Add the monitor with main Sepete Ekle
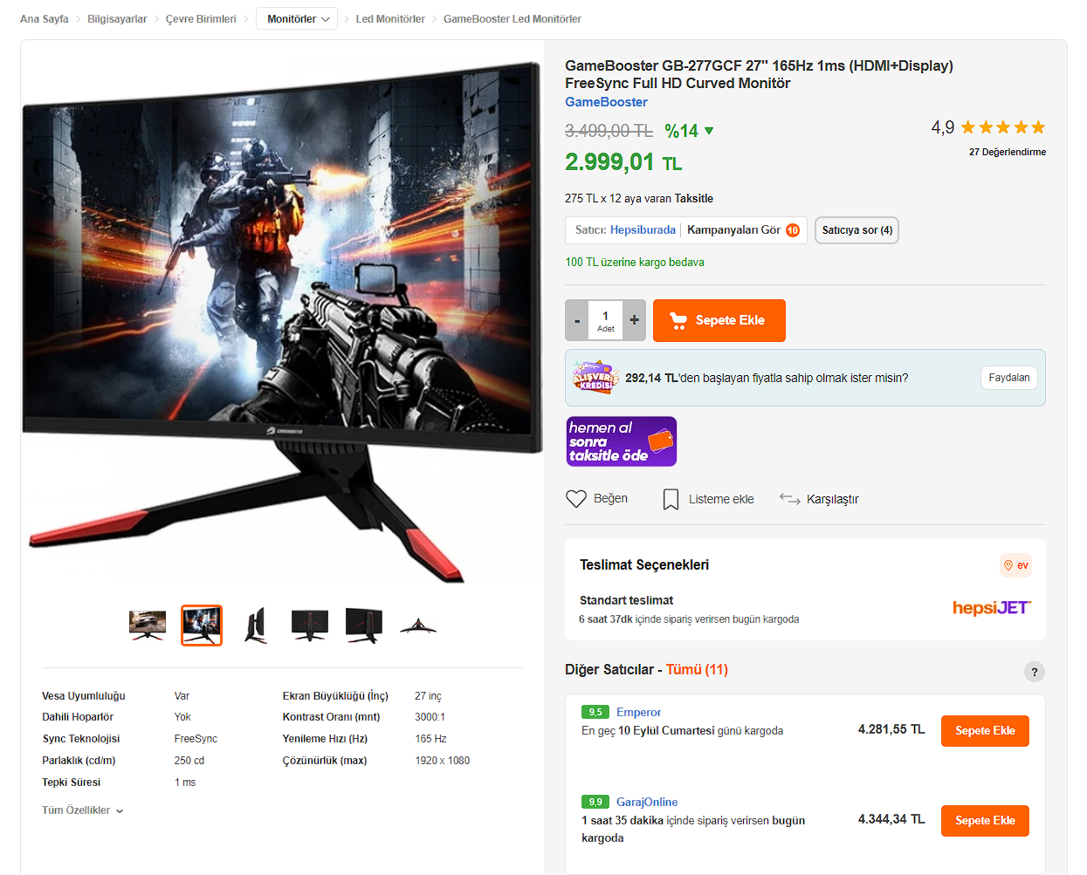This screenshot has width=1087, height=875. click(x=719, y=320)
